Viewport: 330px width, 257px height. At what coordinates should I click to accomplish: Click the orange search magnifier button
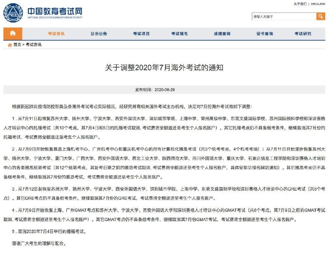(321, 16)
